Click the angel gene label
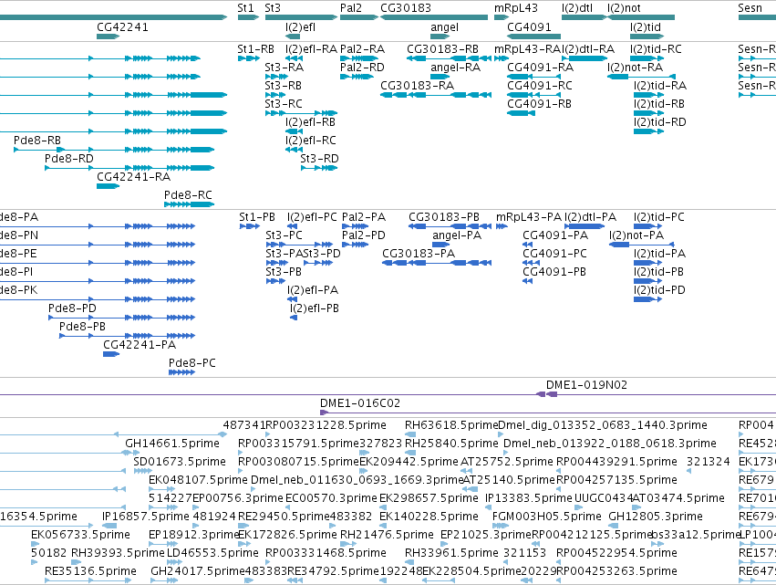Viewport: 776px width, 585px height. (444, 27)
